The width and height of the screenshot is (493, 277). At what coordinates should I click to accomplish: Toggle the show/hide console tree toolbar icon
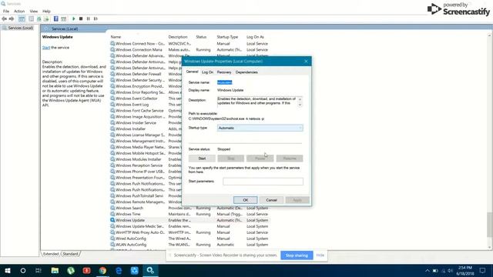point(22,18)
